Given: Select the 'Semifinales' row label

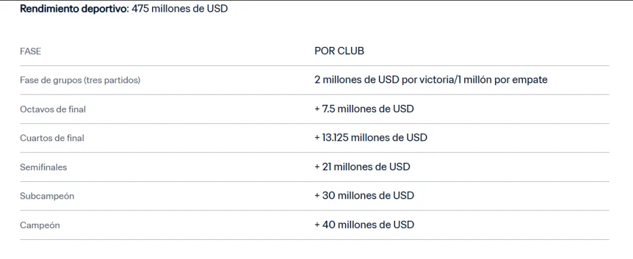Looking at the screenshot, I should pyautogui.click(x=43, y=167).
